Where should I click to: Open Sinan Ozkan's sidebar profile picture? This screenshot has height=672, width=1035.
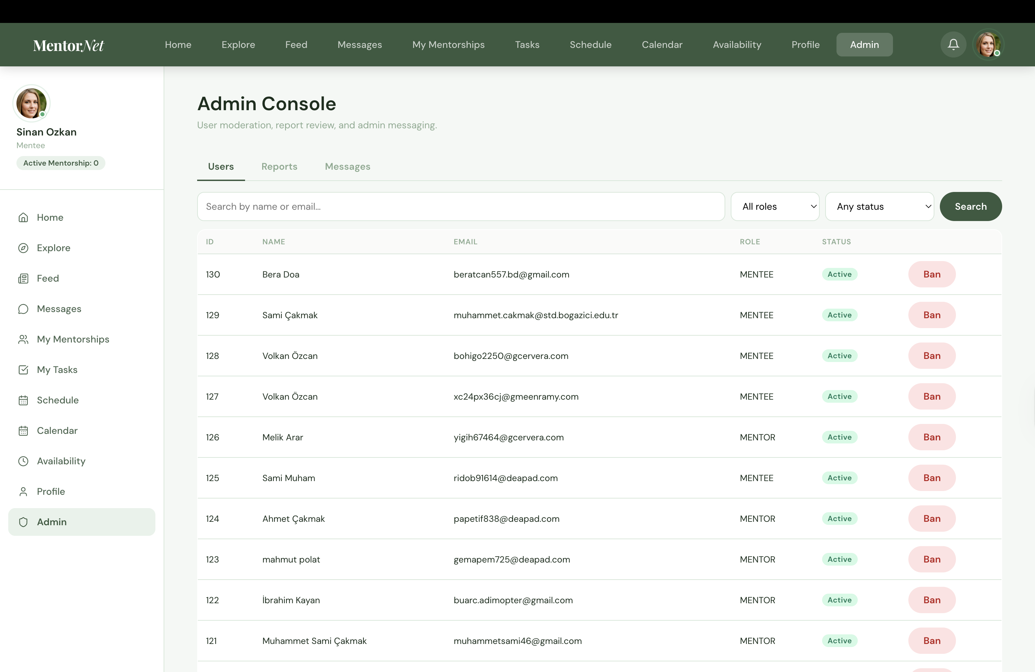coord(31,103)
